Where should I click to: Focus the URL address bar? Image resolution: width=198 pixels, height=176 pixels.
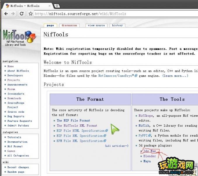click(x=116, y=14)
